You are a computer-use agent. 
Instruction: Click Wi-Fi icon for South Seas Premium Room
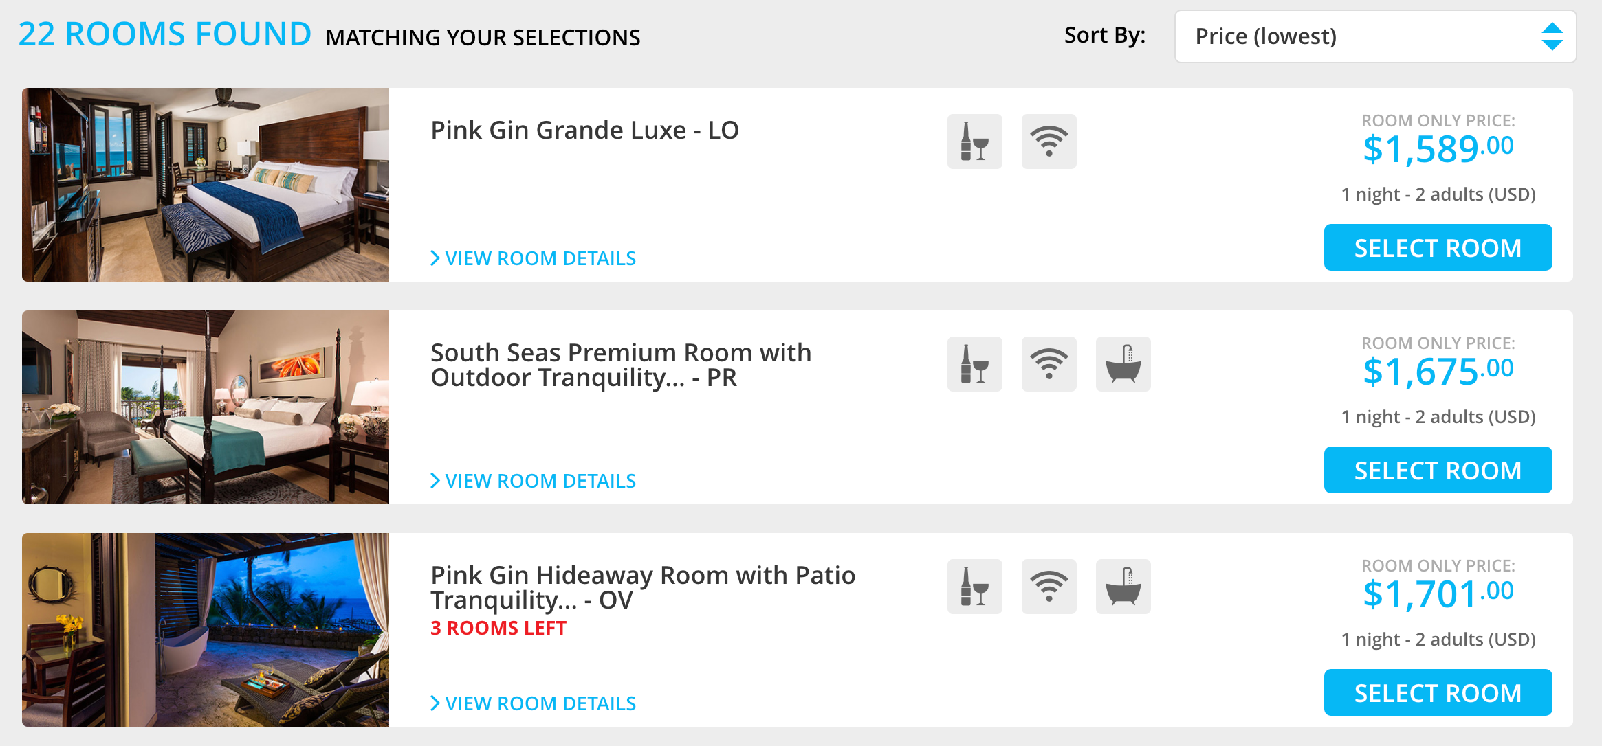click(x=1049, y=364)
